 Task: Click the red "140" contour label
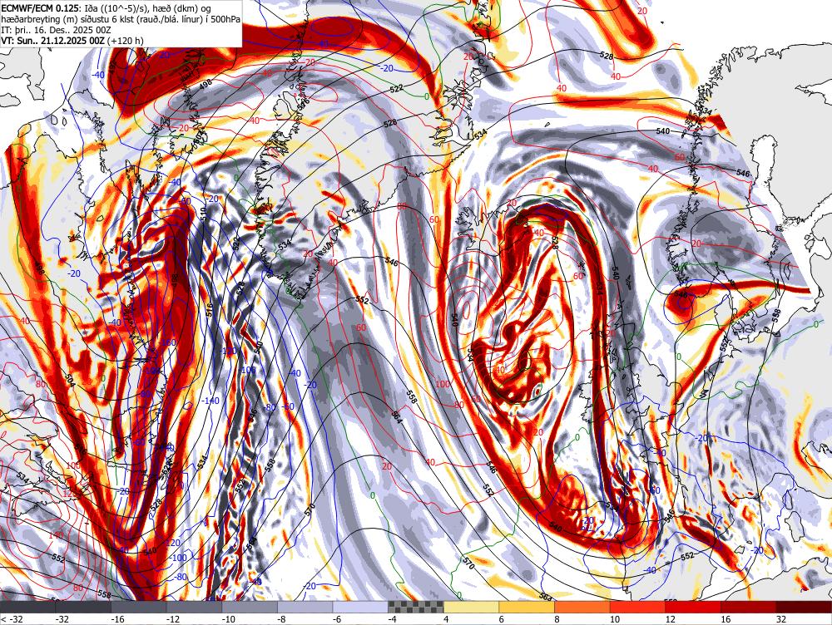[x=55, y=535]
